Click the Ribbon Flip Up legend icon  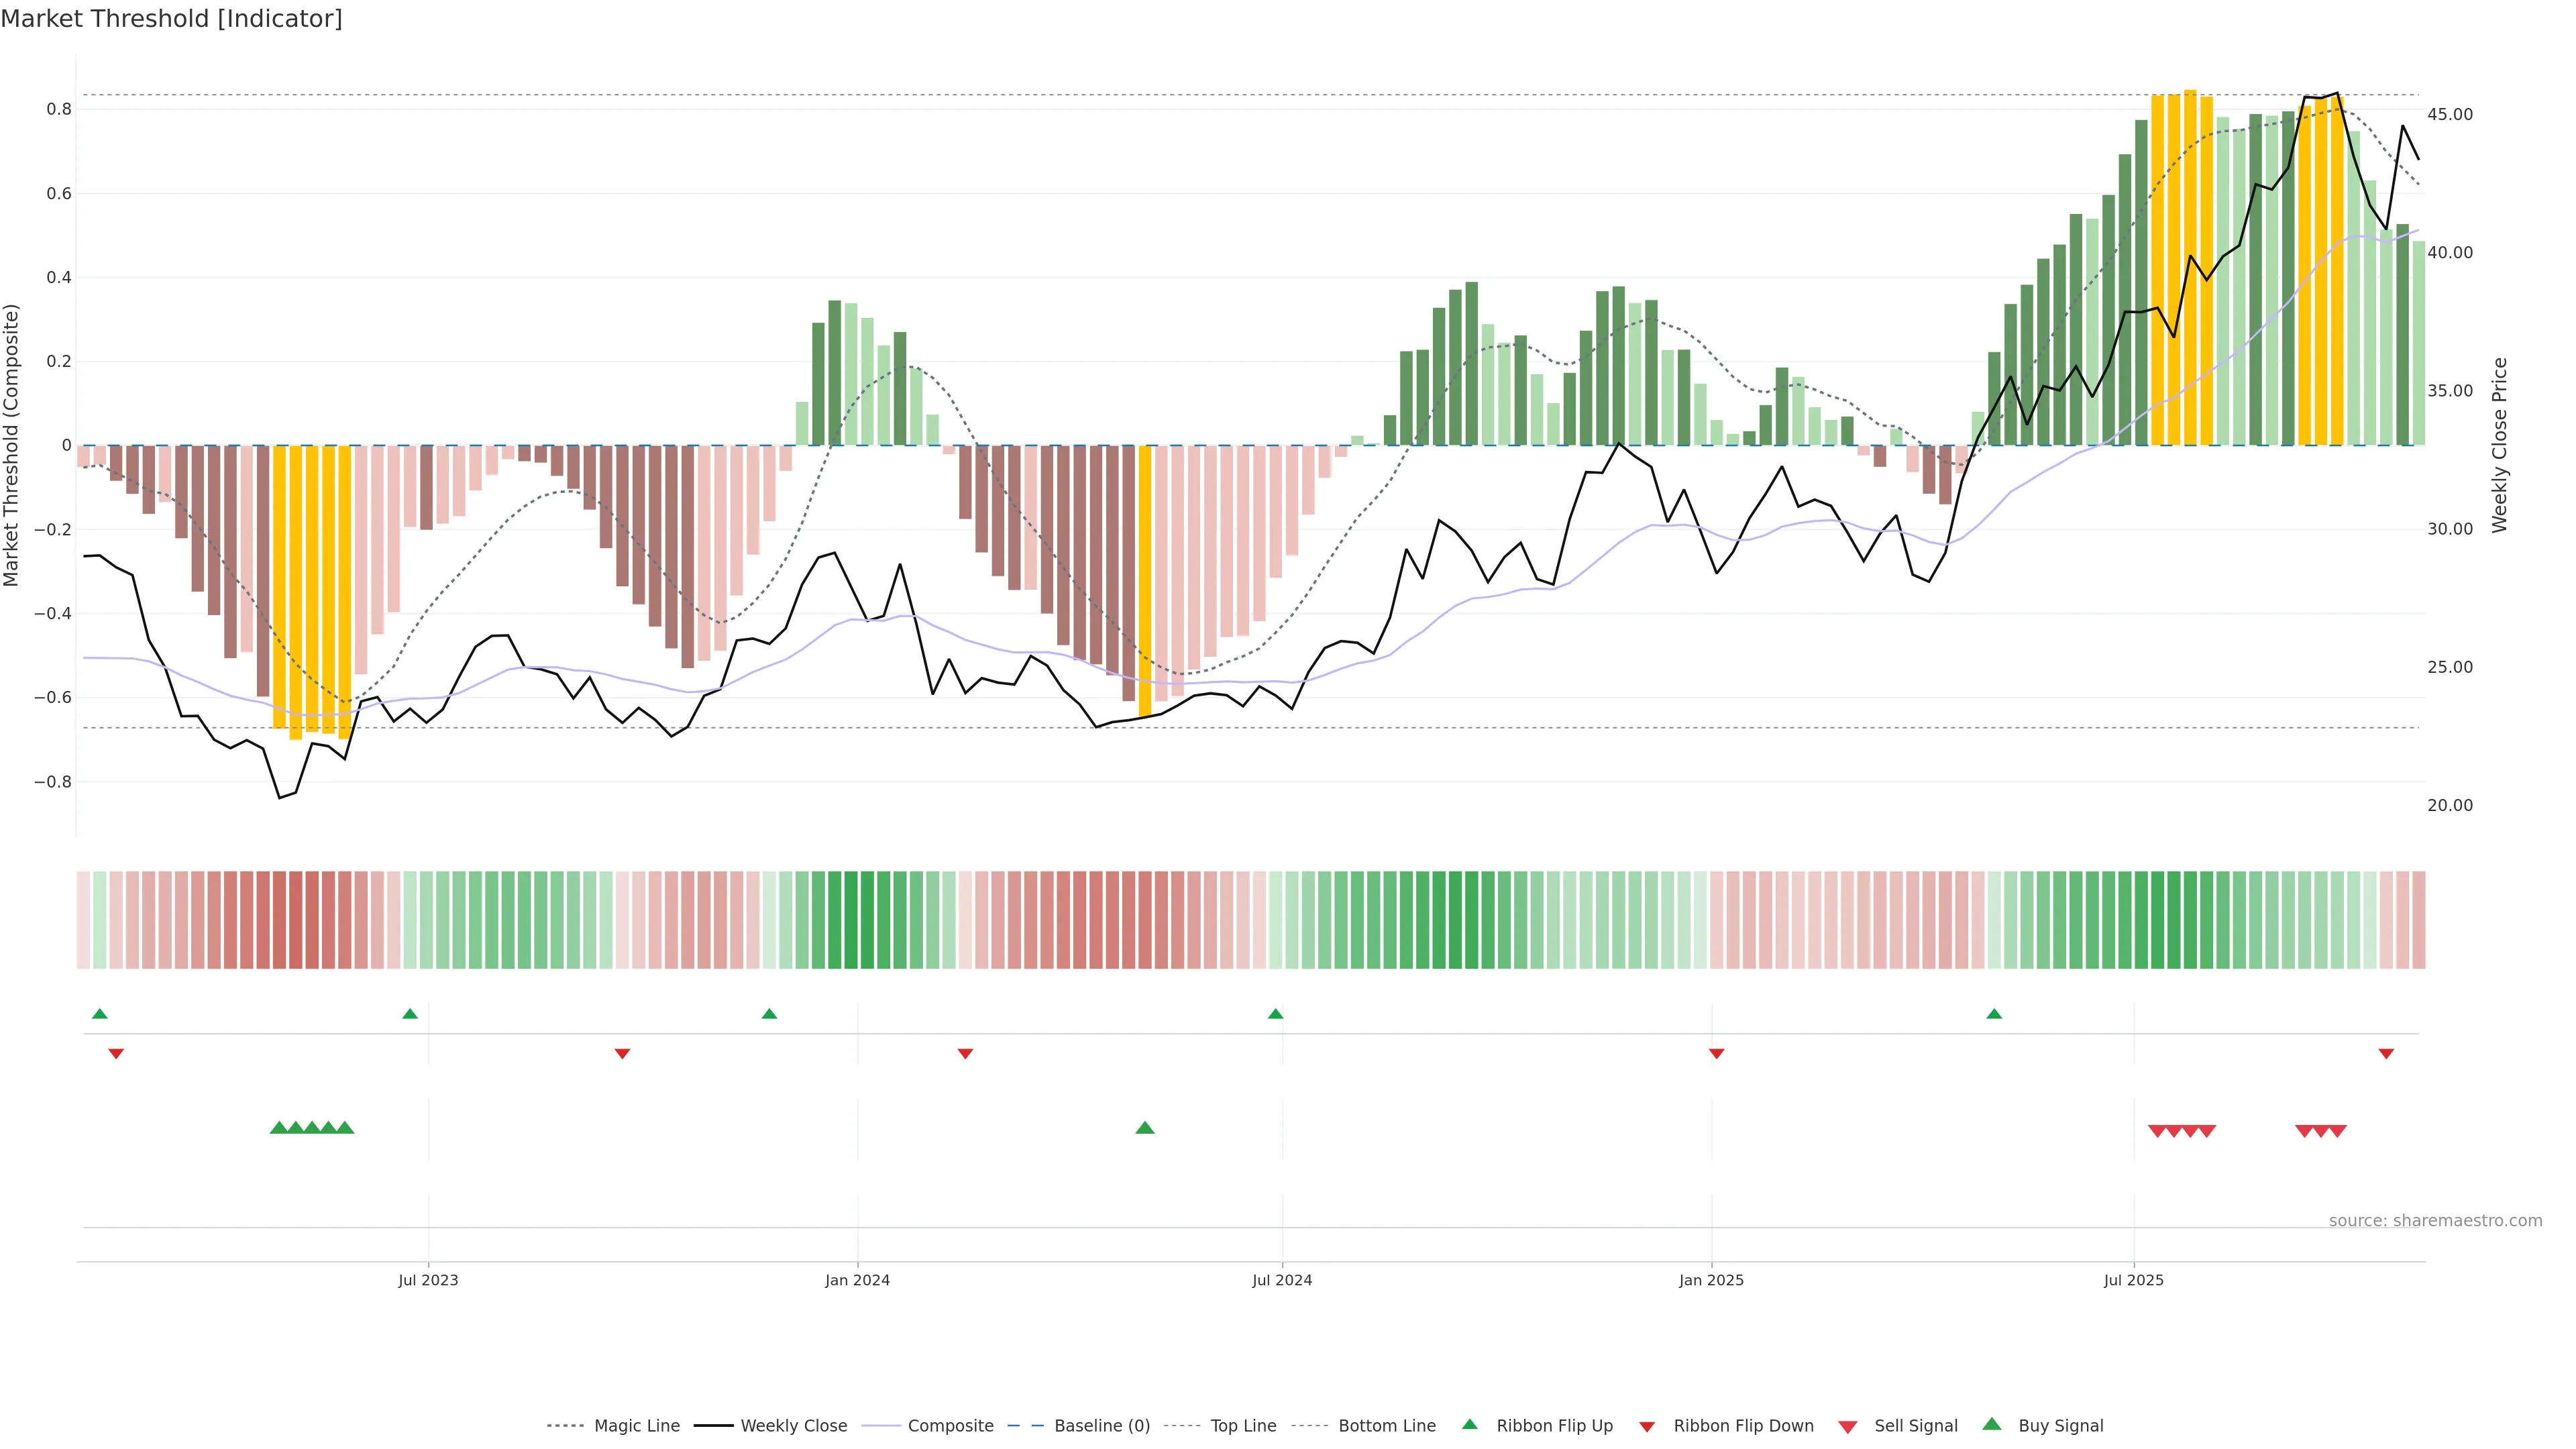1469,1424
